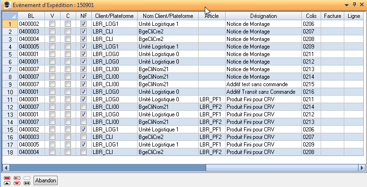
Task: Select row header number 10
Action: [x=10, y=92]
